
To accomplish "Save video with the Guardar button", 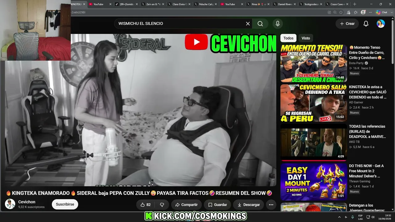I will [x=218, y=205].
